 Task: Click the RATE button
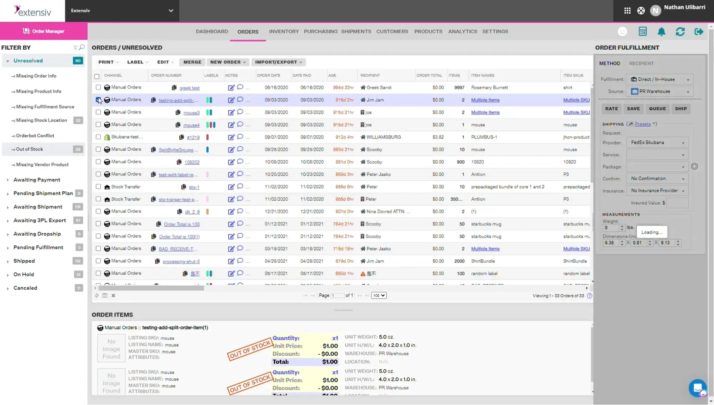click(611, 109)
